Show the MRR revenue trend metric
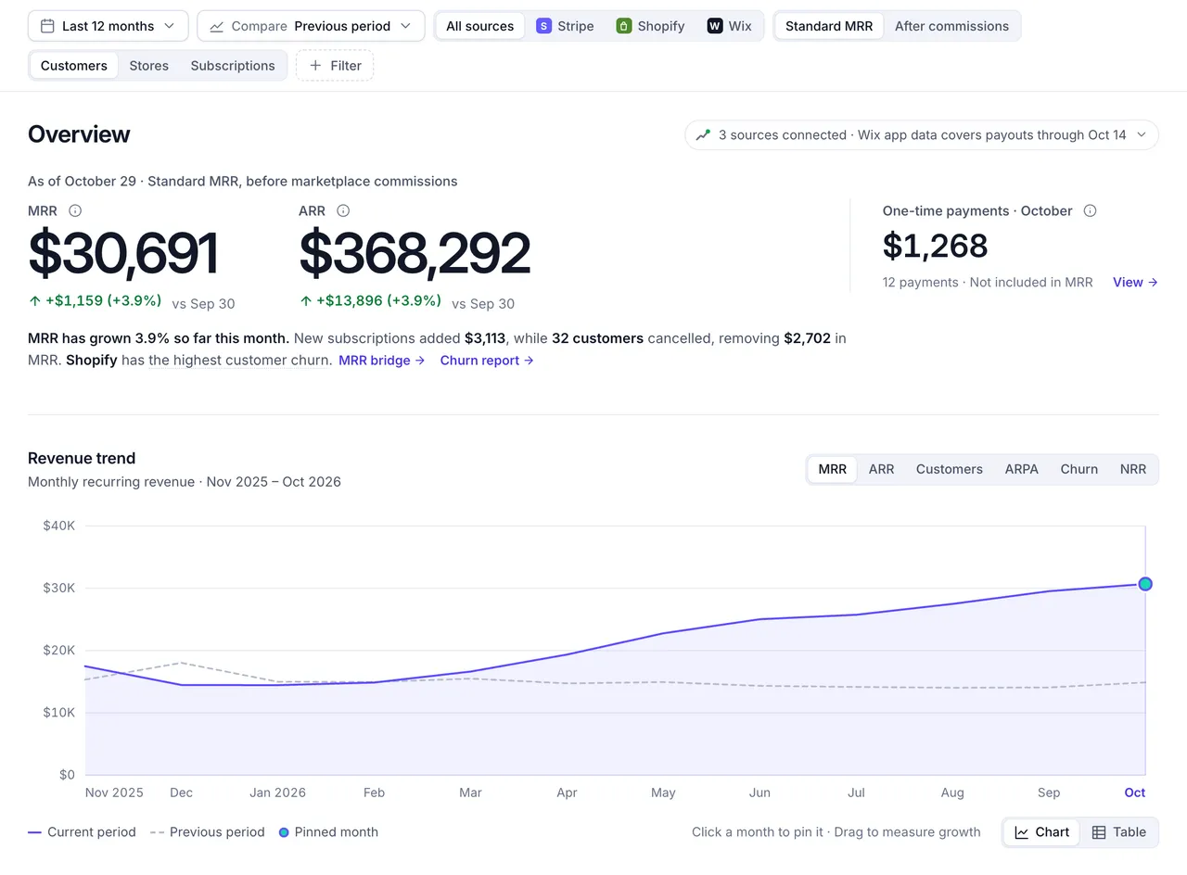 click(x=833, y=469)
